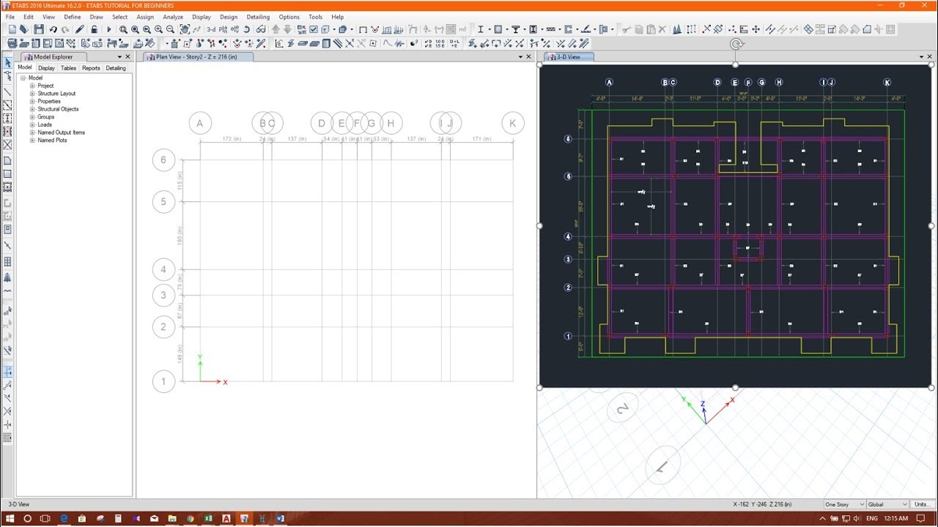Click the Run Analysis icon
Screen dimensions: 938x527
coord(110,29)
